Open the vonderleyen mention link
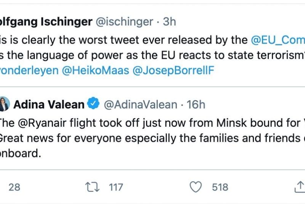Viewport: 305px width, 204px height. (x=29, y=70)
